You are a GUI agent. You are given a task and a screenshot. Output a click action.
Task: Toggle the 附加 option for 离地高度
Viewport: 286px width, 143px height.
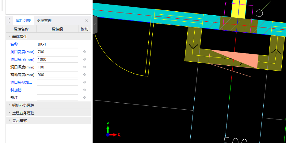85,75
